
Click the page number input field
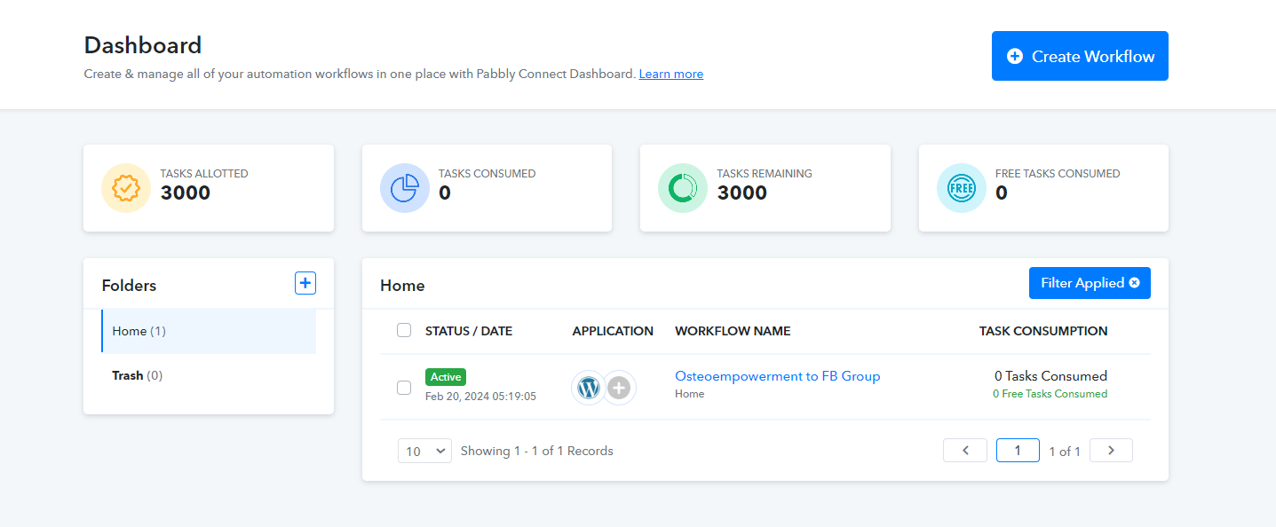[x=1018, y=451]
